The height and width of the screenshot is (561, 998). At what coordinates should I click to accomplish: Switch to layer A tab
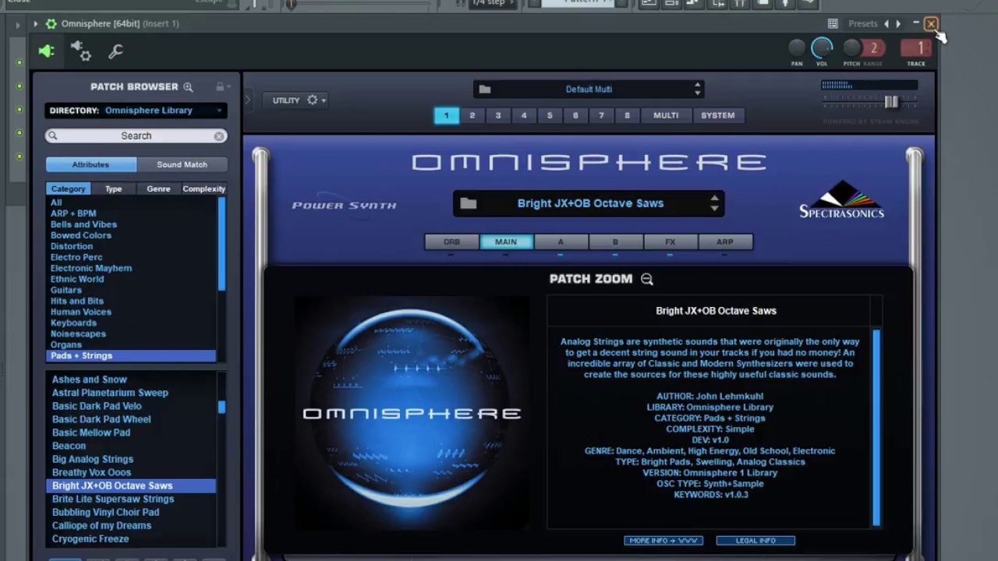click(x=561, y=242)
